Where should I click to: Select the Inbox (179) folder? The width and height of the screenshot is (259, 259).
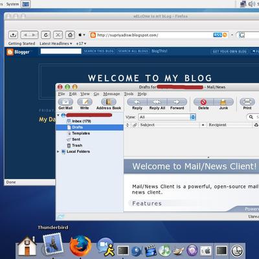pos(89,121)
